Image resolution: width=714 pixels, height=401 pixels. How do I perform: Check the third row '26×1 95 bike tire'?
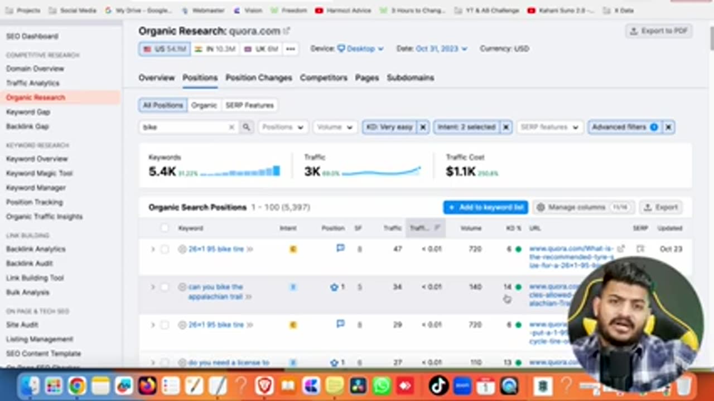click(x=165, y=325)
